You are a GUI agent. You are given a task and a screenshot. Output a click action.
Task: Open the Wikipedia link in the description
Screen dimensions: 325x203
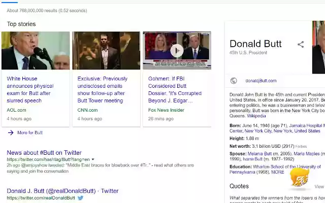(256, 116)
